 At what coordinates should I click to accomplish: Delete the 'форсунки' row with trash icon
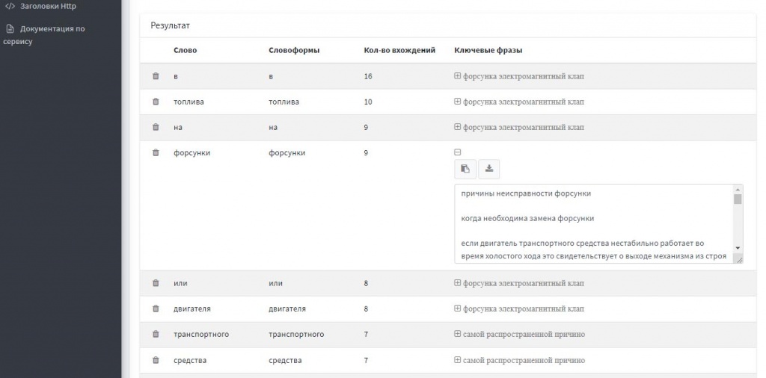click(x=156, y=152)
